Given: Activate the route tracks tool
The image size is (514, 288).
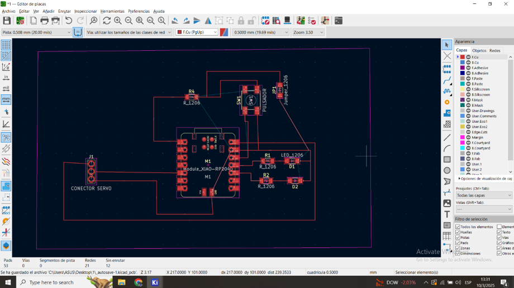Looking at the screenshot, I should [x=447, y=80].
